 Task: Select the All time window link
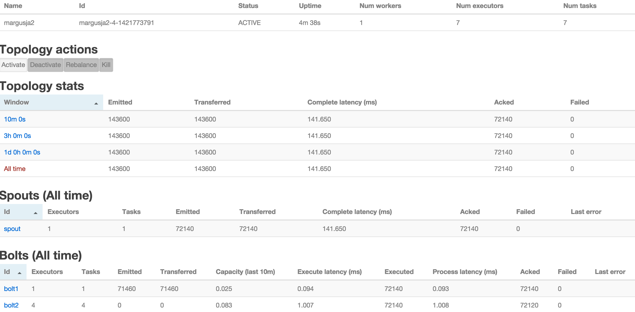(15, 169)
